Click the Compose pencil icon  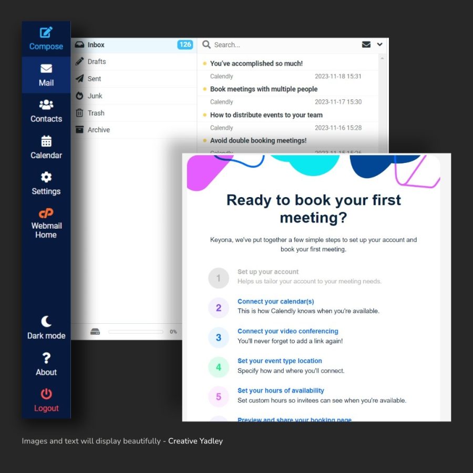pos(46,33)
